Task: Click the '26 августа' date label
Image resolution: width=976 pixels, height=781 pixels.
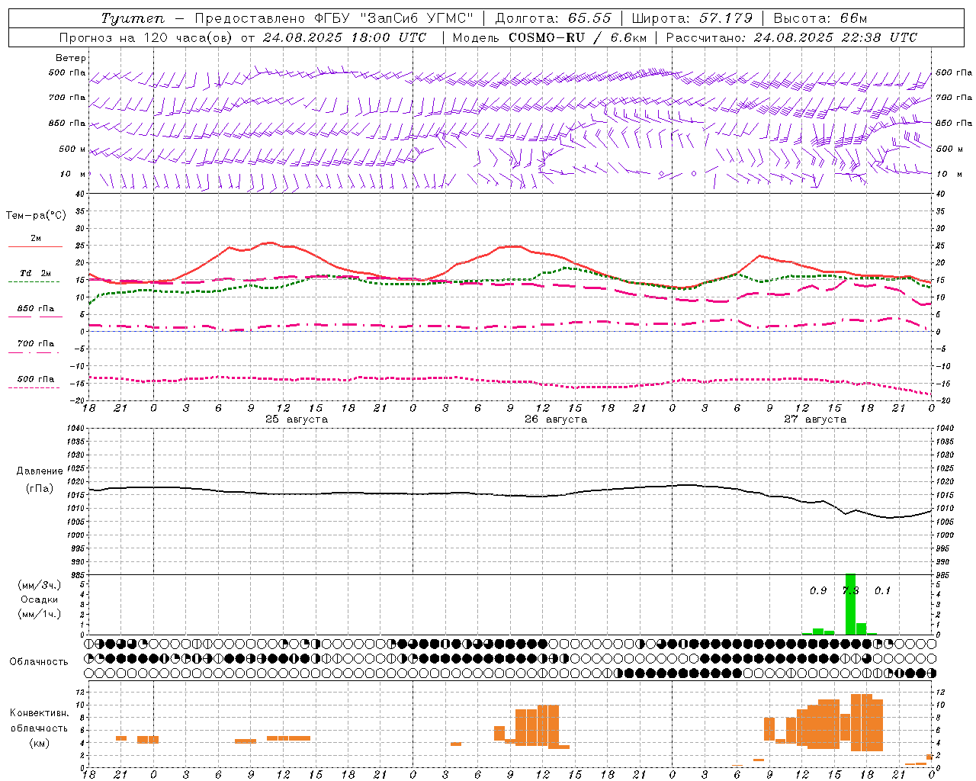Action: click(556, 419)
